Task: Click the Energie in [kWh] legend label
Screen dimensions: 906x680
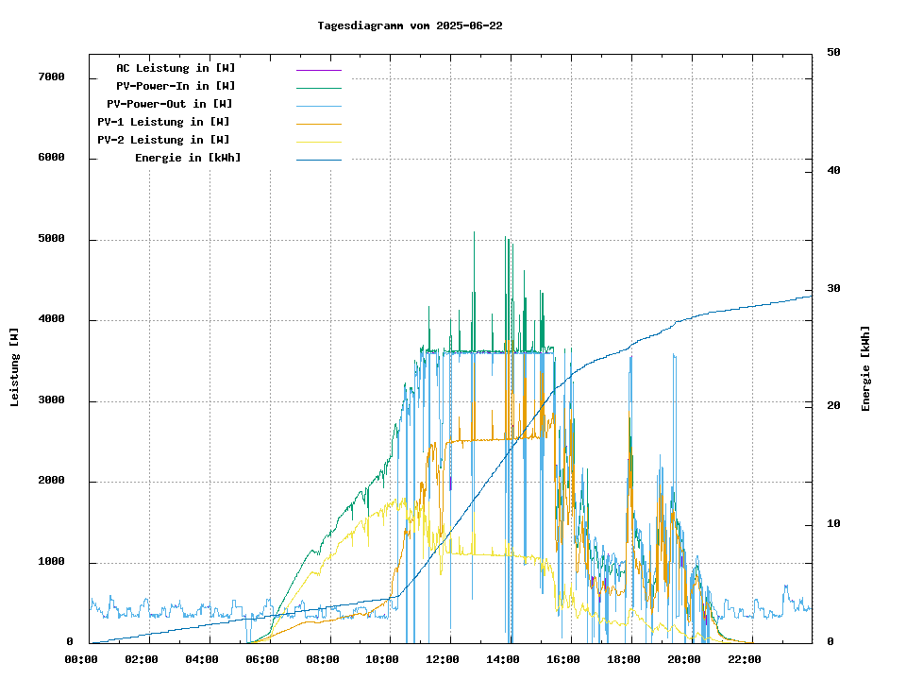Action: tap(188, 158)
